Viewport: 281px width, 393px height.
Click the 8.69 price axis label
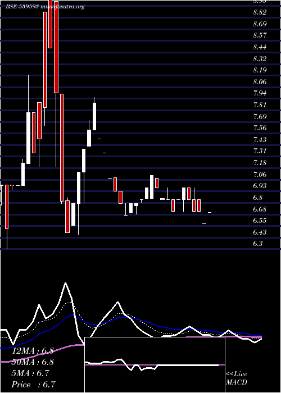click(x=260, y=24)
